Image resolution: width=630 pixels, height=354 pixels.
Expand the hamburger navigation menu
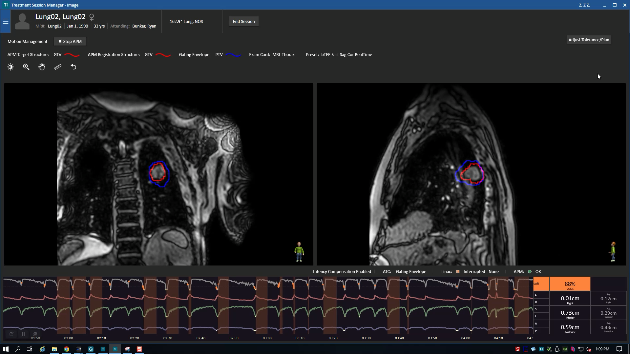pyautogui.click(x=6, y=21)
